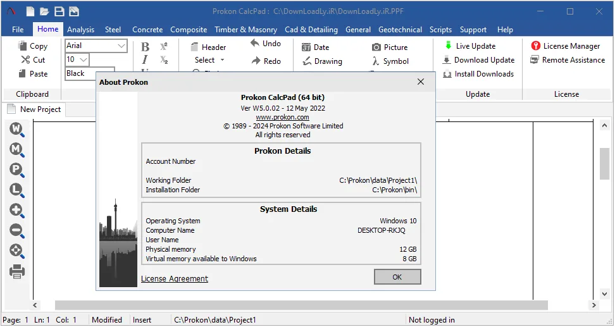The image size is (615, 327).
Task: Click the 'Modified' status bar entry
Action: pos(107,320)
